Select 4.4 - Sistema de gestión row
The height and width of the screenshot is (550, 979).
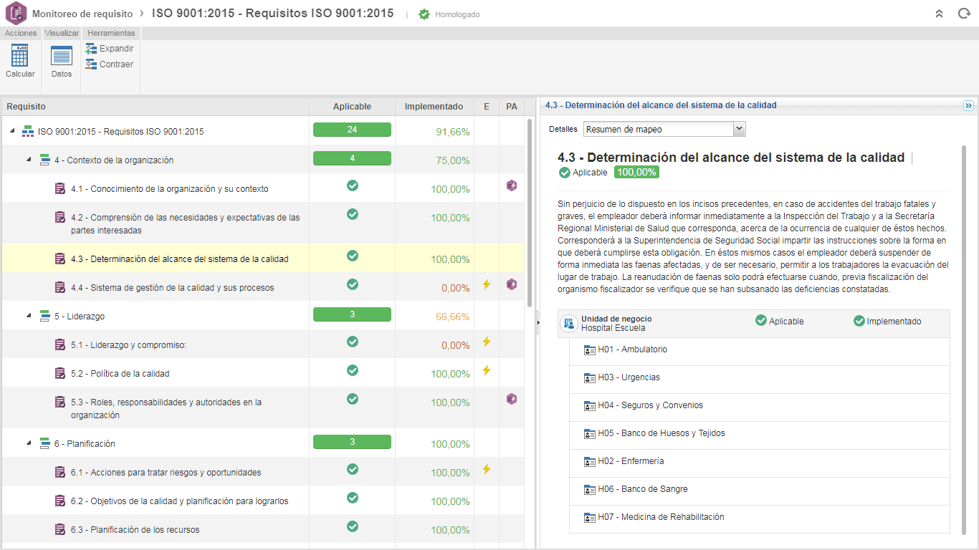263,287
